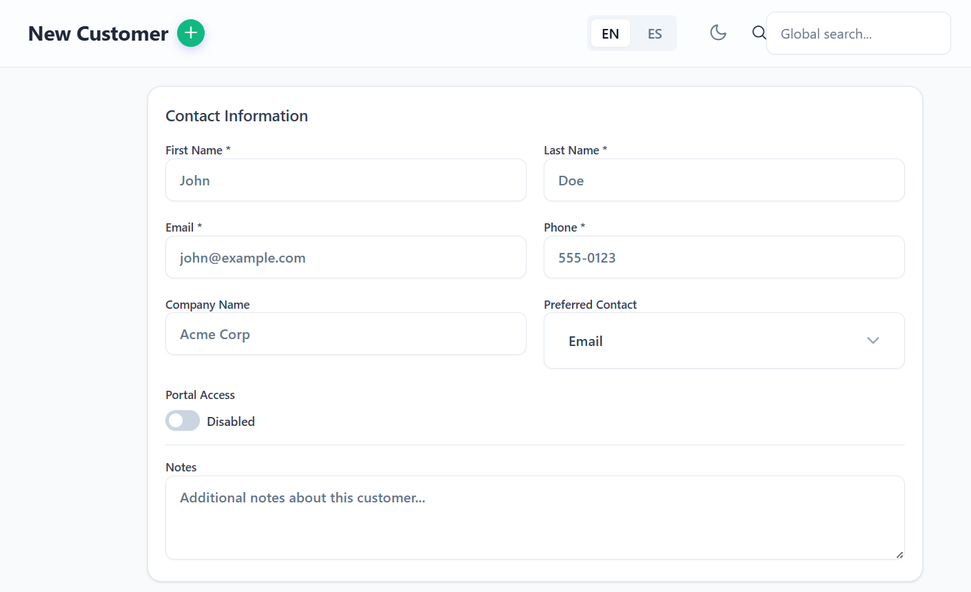Grab the Notes textarea resize handle
The width and height of the screenshot is (971, 592).
click(x=899, y=554)
